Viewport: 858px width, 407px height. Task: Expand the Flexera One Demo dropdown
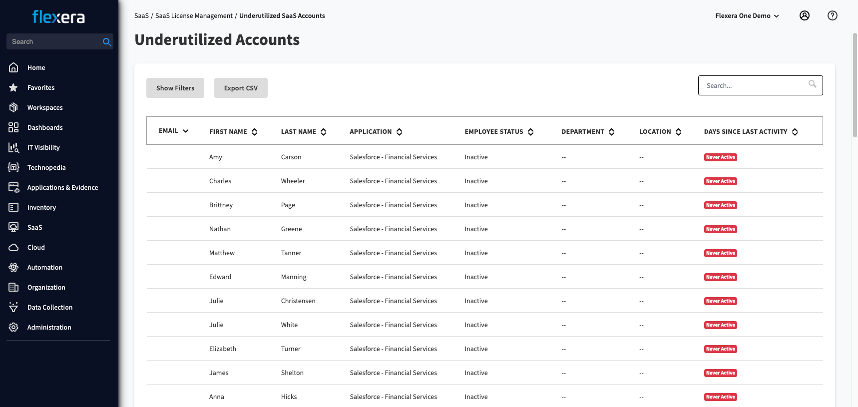[747, 16]
